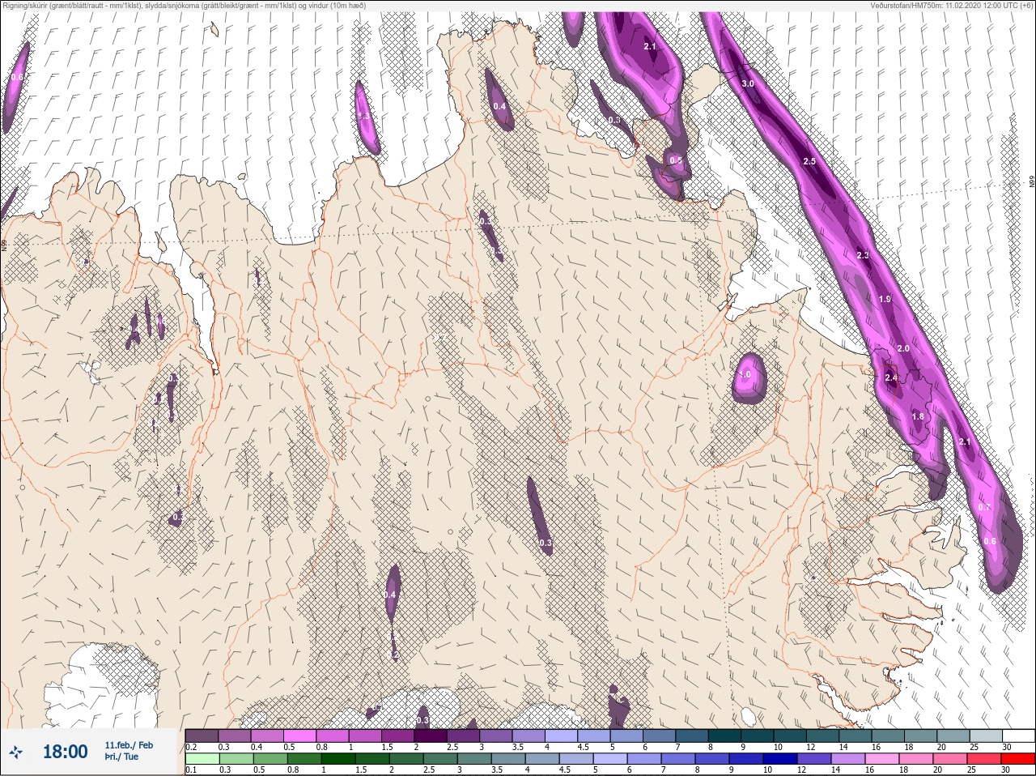
Task: Click the 2.5 snowfall value on the map
Action: 809,161
